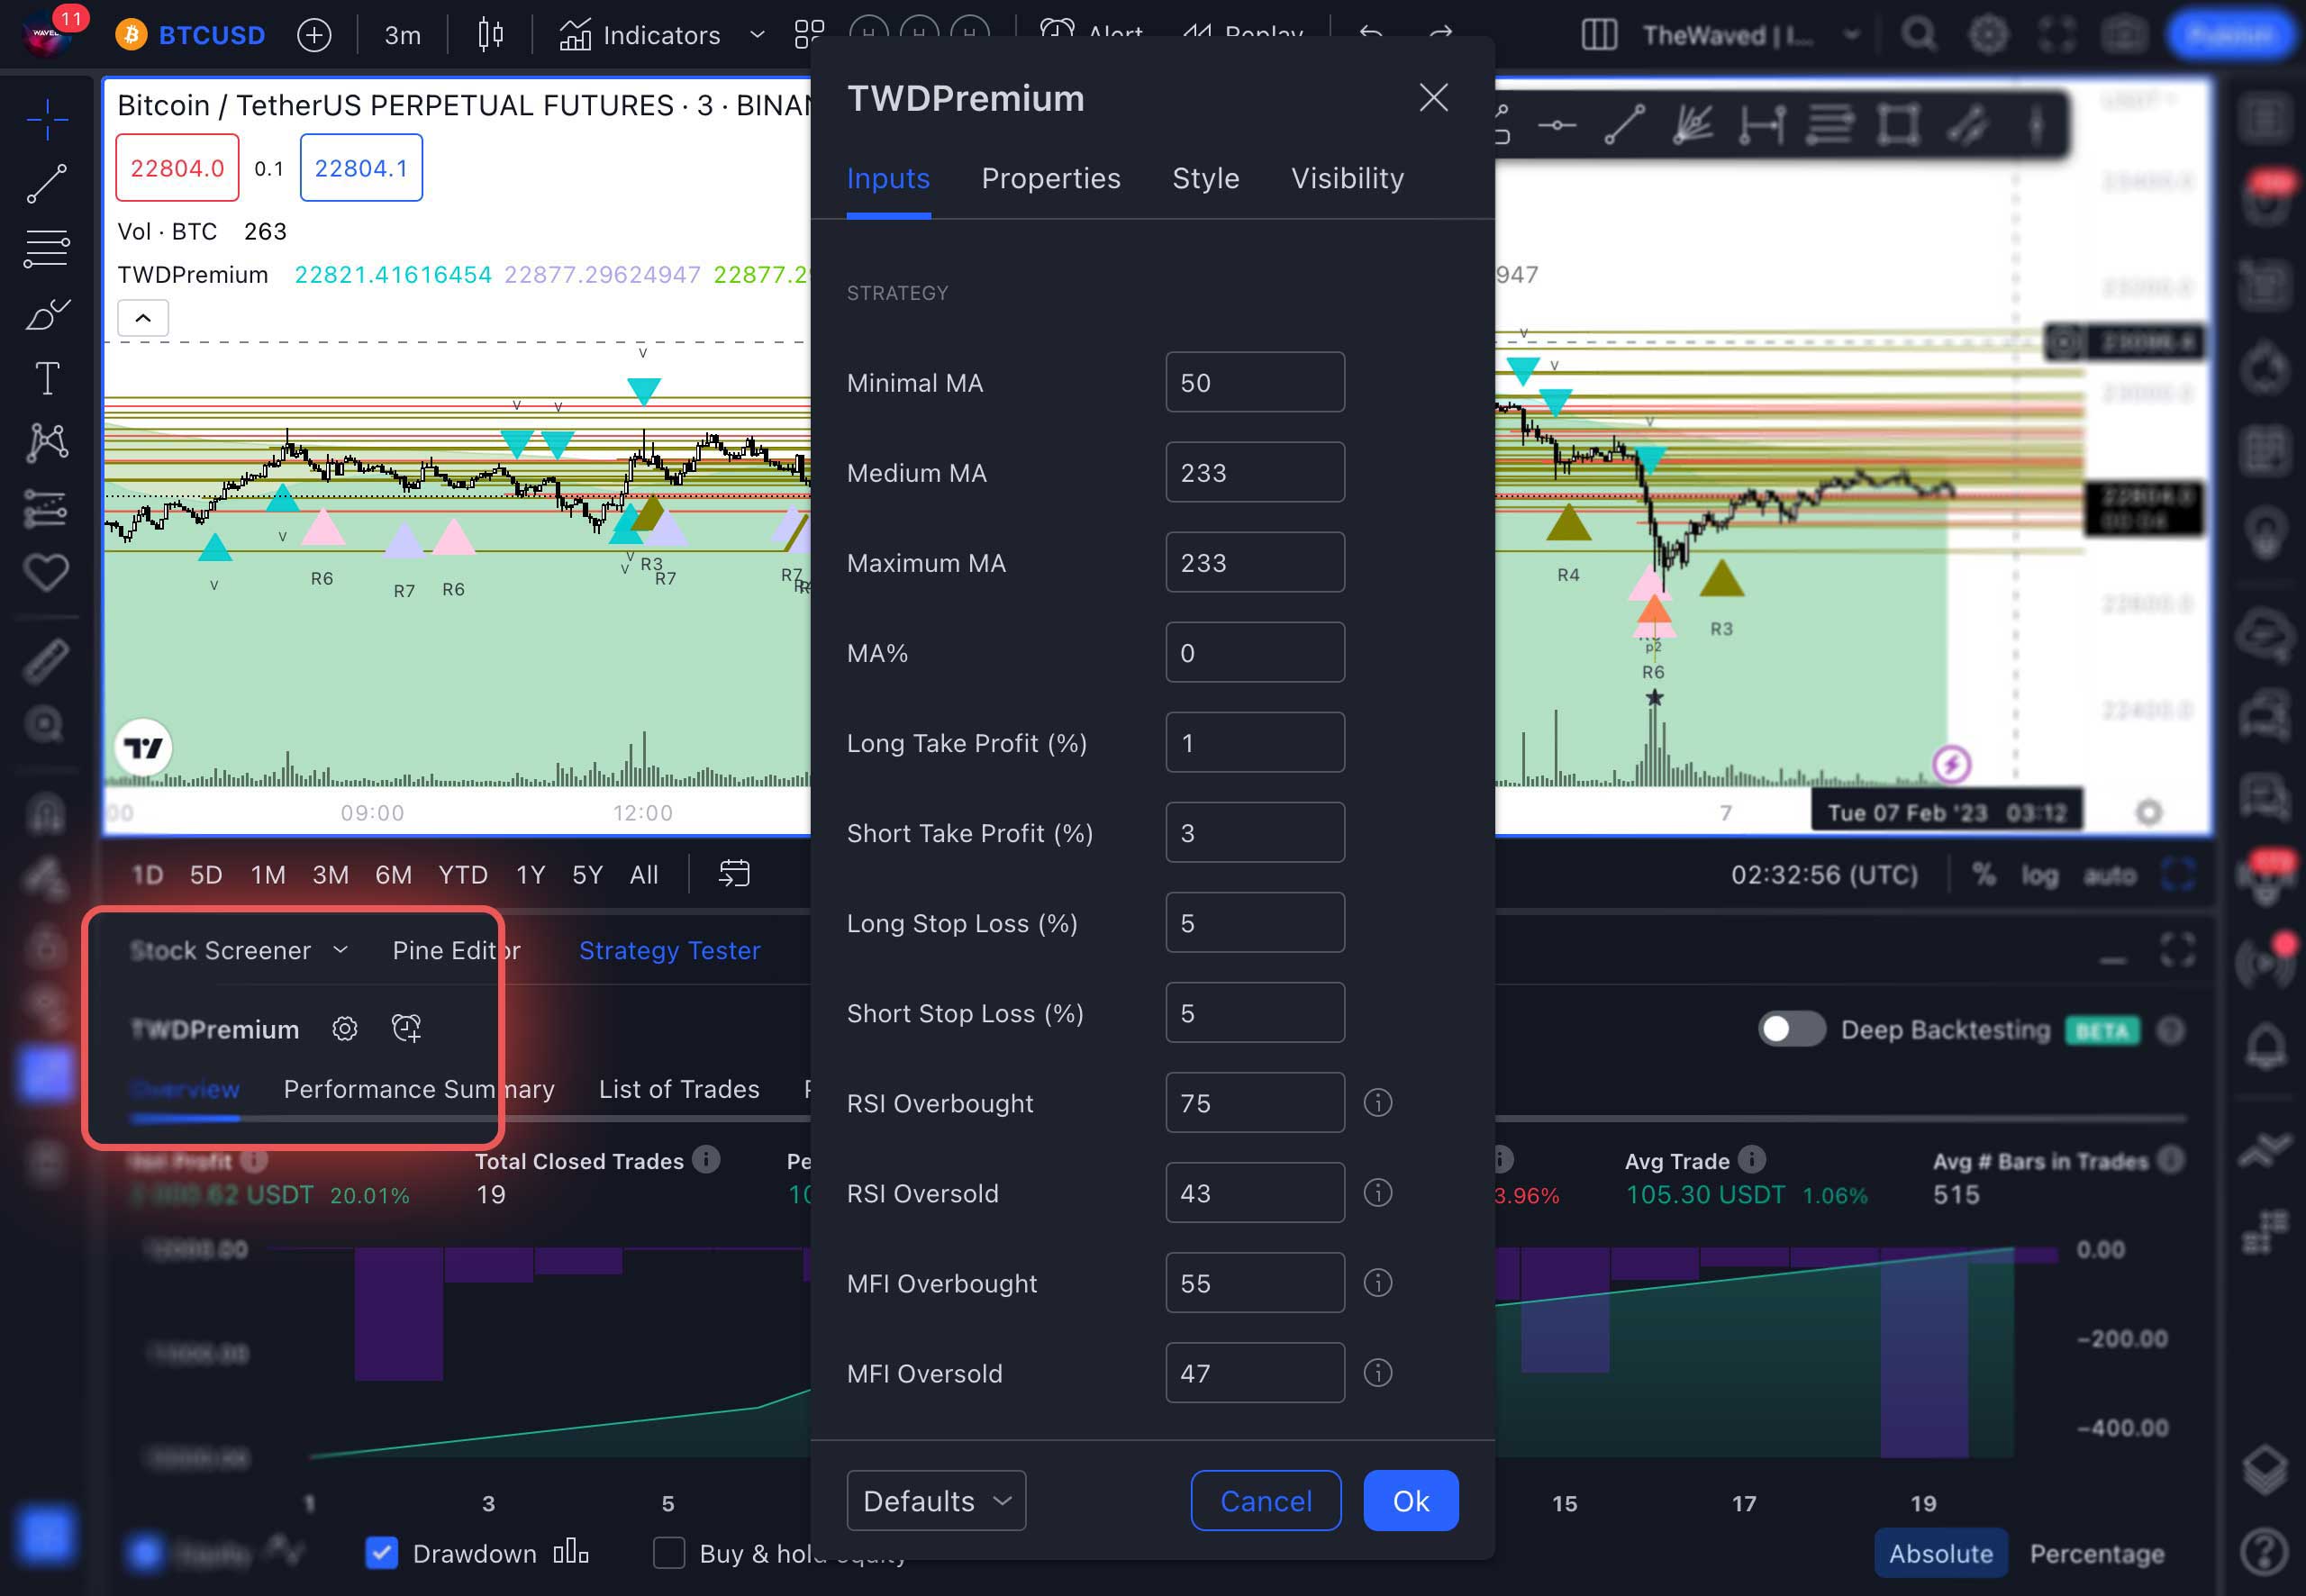This screenshot has width=2306, height=1596.
Task: Expand the layout name dropdown arrow
Action: pos(1851,35)
